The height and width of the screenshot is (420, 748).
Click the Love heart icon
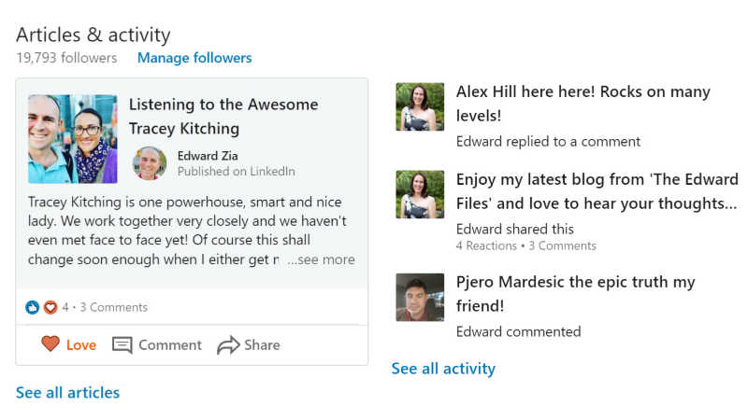(50, 343)
